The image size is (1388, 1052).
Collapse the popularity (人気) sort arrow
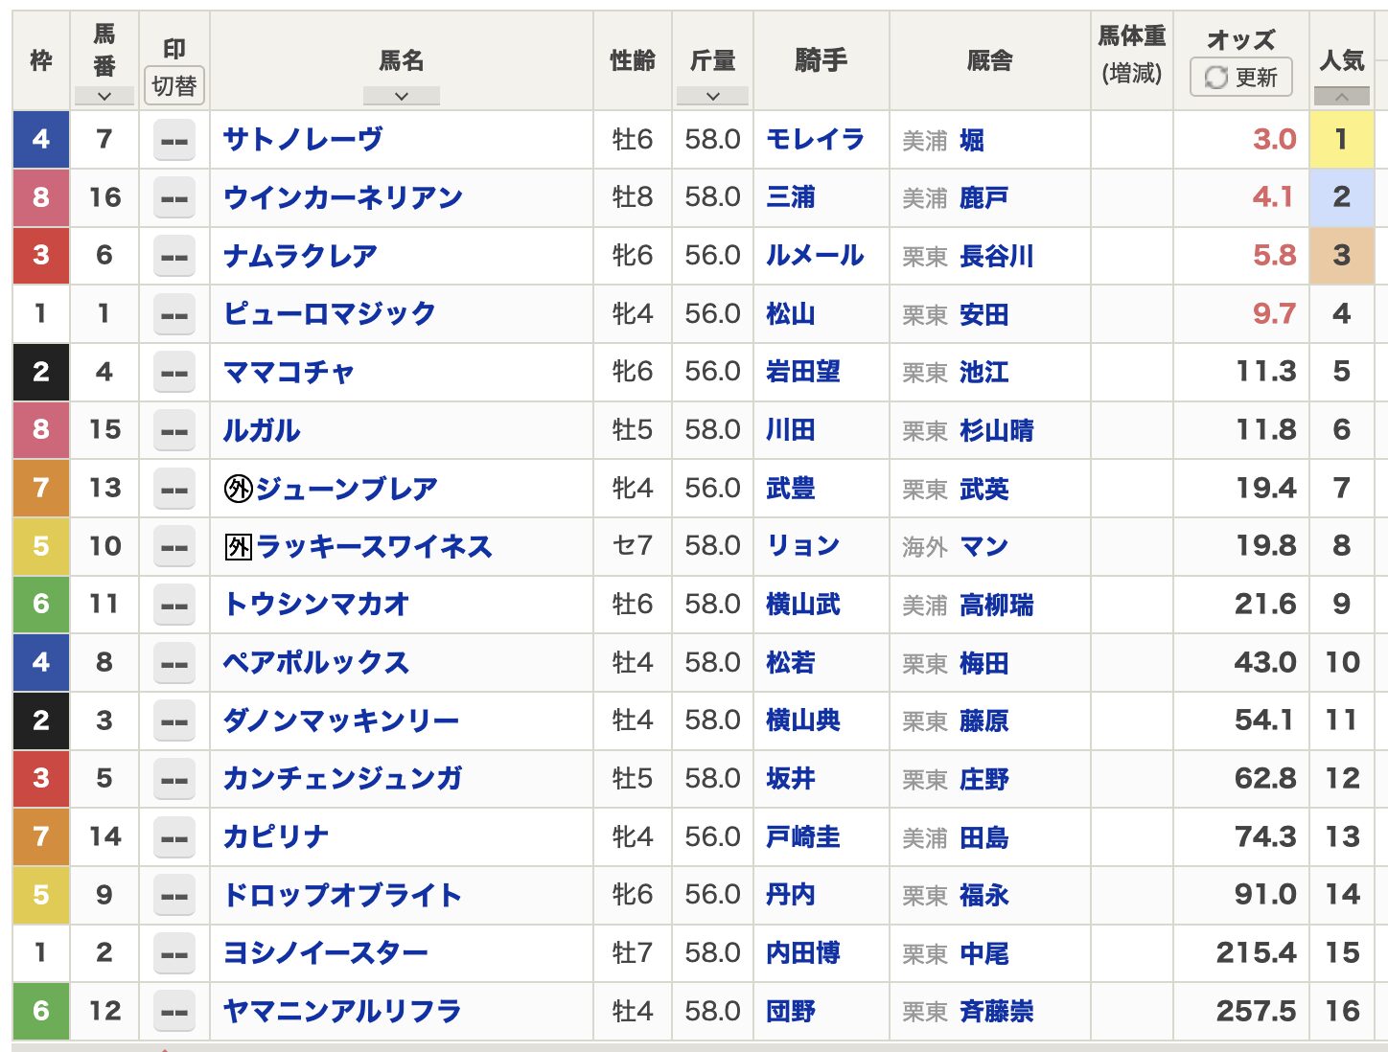pyautogui.click(x=1341, y=97)
